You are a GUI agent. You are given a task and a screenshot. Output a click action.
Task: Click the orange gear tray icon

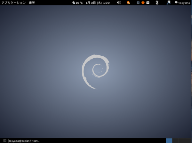[x=143, y=3]
